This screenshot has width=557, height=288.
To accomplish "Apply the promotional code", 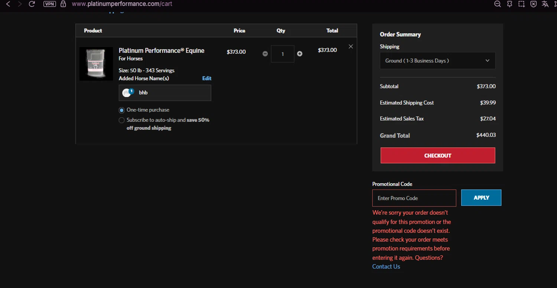I will [x=481, y=198].
